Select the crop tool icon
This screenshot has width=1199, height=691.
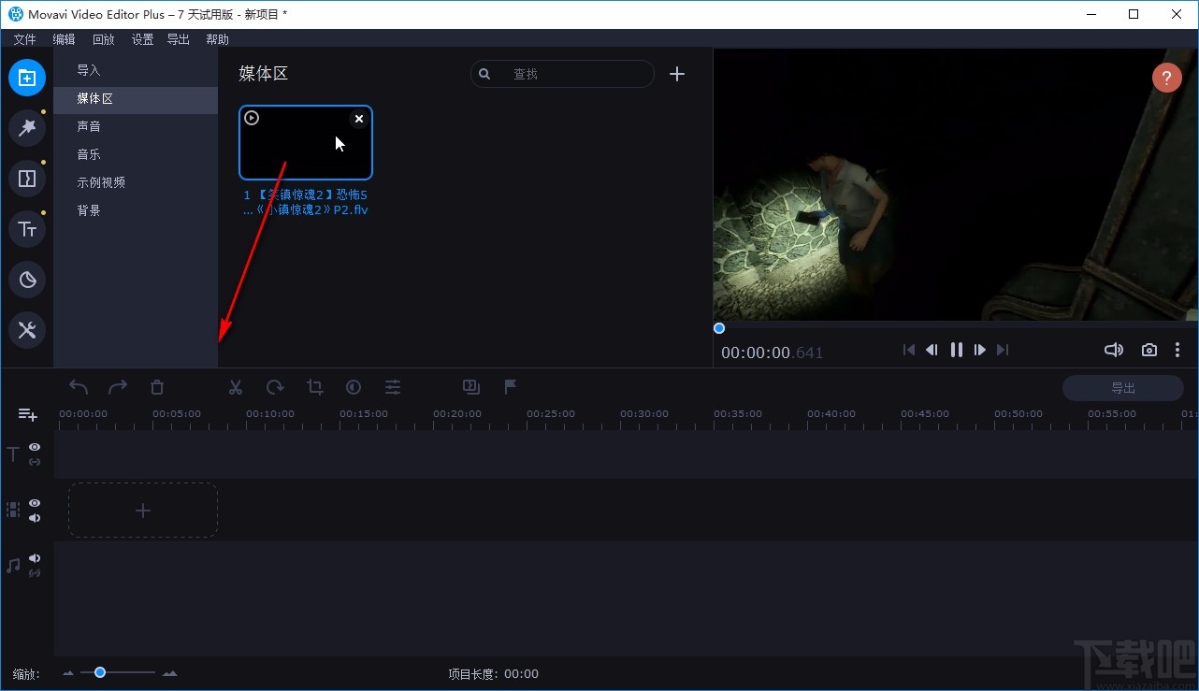coord(315,387)
